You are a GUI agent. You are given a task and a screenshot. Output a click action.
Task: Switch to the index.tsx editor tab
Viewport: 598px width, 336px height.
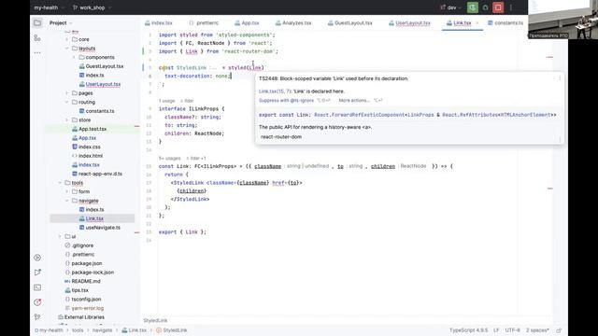pyautogui.click(x=158, y=22)
